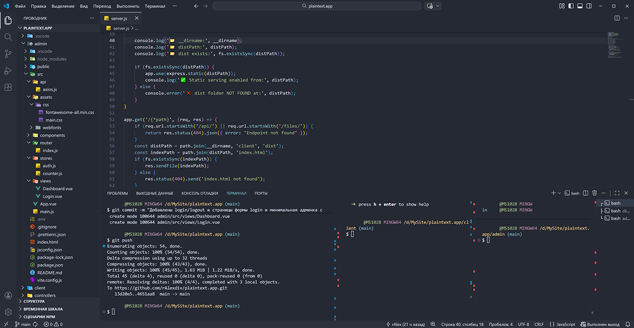Switch to the ПРОБЛЕМЫ panel tab
Screen dimensions: 634x328
117,194
